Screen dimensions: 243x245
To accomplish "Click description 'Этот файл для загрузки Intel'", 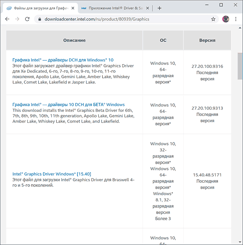I will 73,182.
